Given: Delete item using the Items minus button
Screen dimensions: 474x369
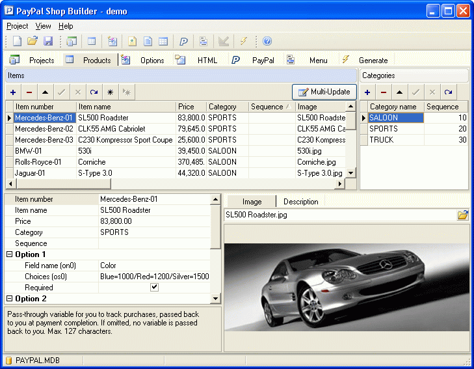Looking at the screenshot, I should tap(29, 92).
